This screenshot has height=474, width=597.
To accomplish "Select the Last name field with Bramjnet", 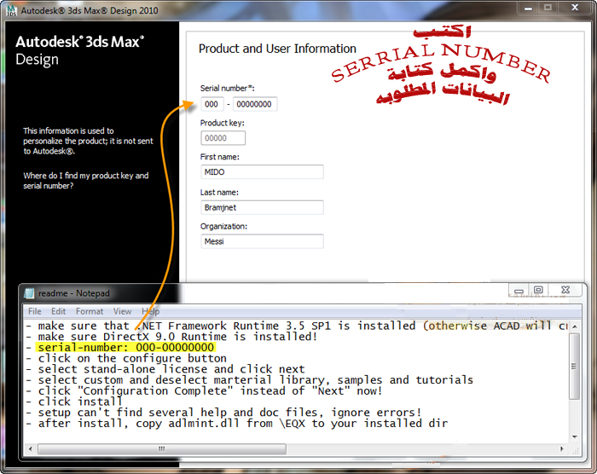I will [x=261, y=207].
